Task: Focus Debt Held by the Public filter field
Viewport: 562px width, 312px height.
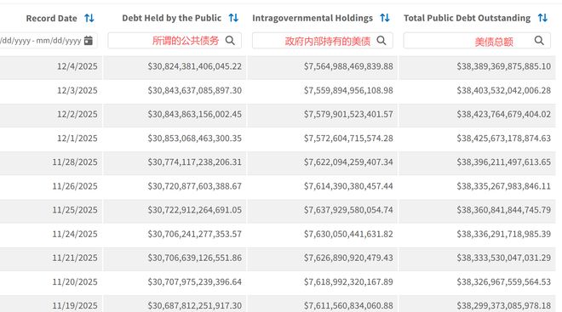Action: point(175,41)
